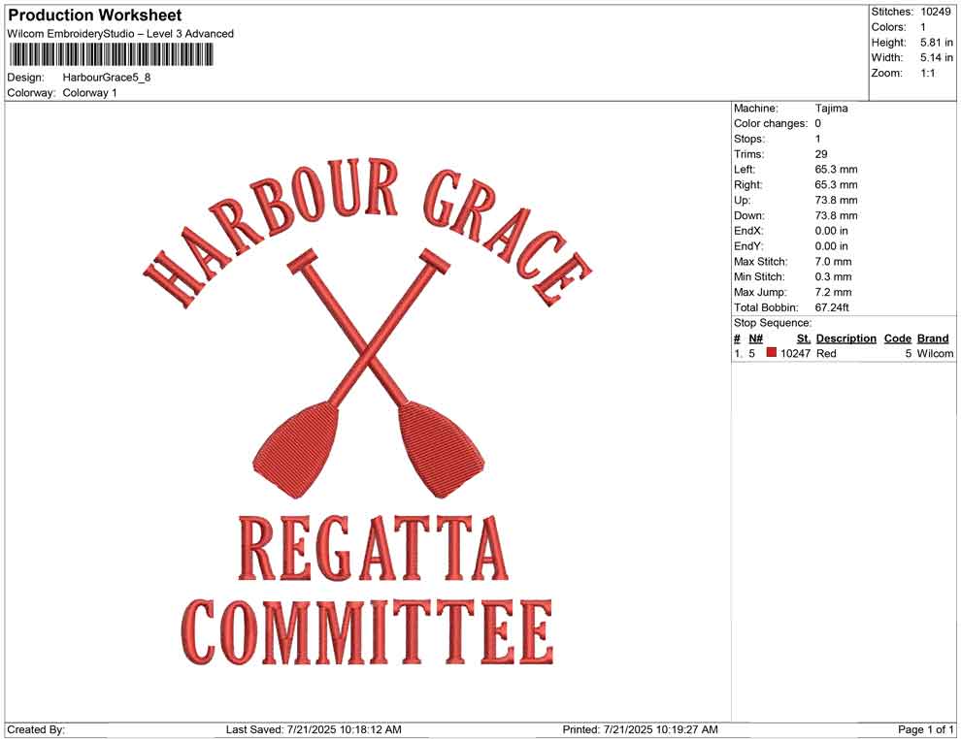The height and width of the screenshot is (739, 961).
Task: Click the 'Design:' label
Action: pyautogui.click(x=26, y=78)
